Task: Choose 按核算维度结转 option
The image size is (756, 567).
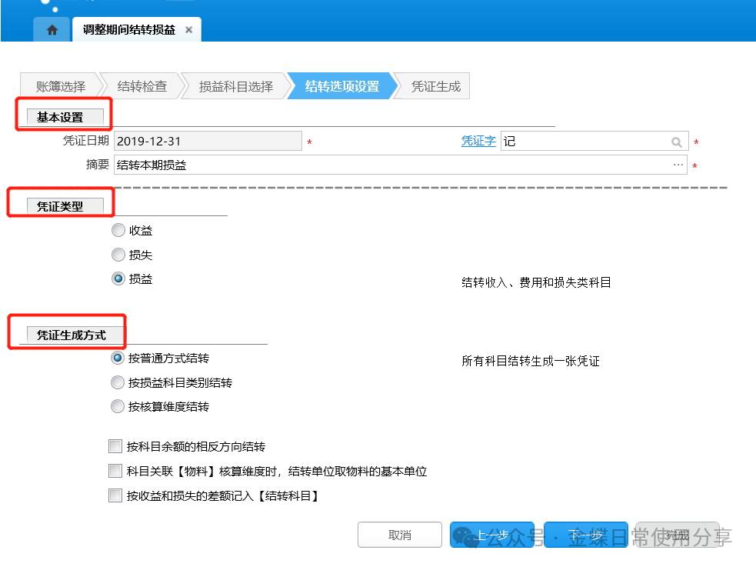Action: click(118, 406)
